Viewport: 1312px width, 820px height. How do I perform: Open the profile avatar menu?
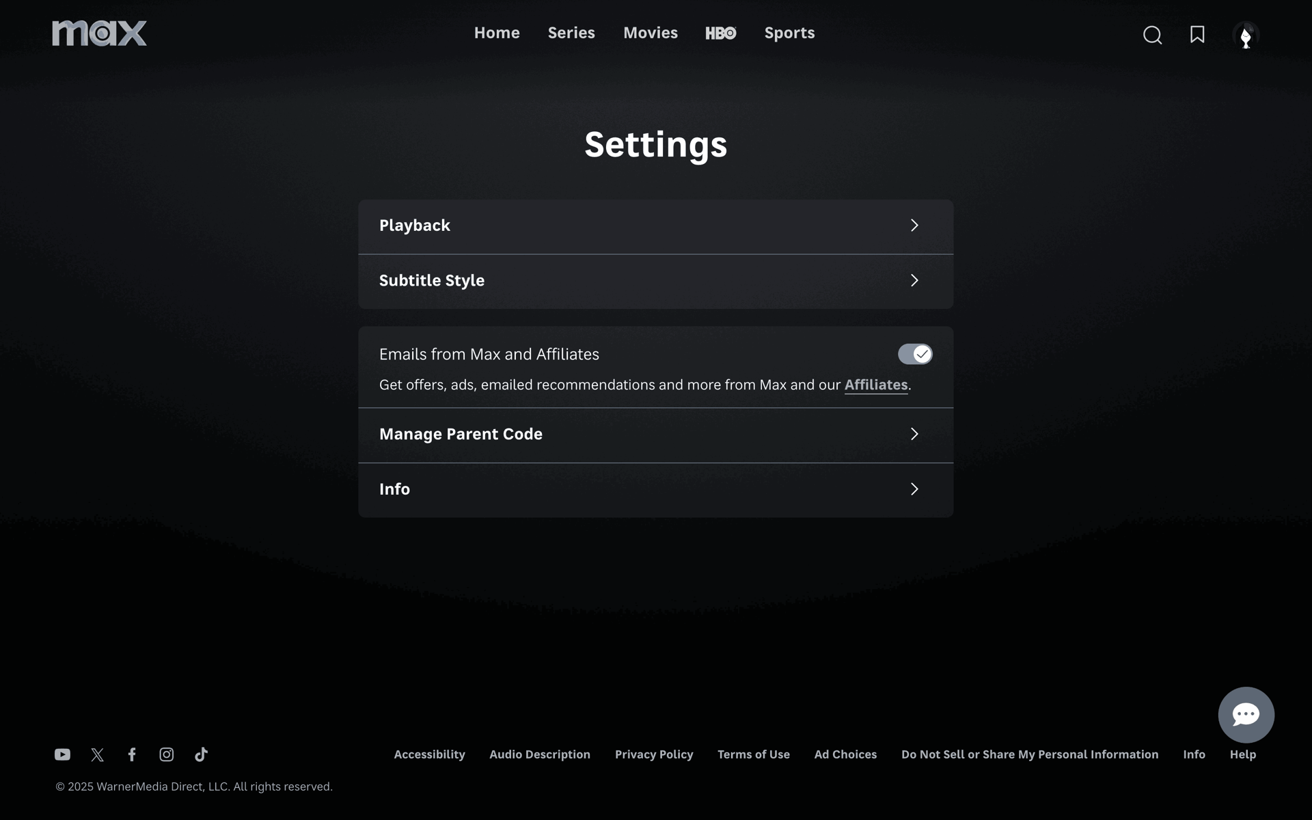pyautogui.click(x=1246, y=35)
